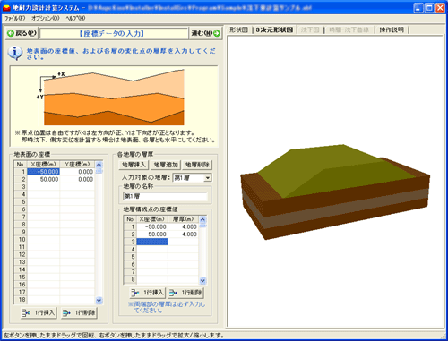The image size is (448, 341).
Task: Switch to the 形状図 tab
Action: [238, 30]
